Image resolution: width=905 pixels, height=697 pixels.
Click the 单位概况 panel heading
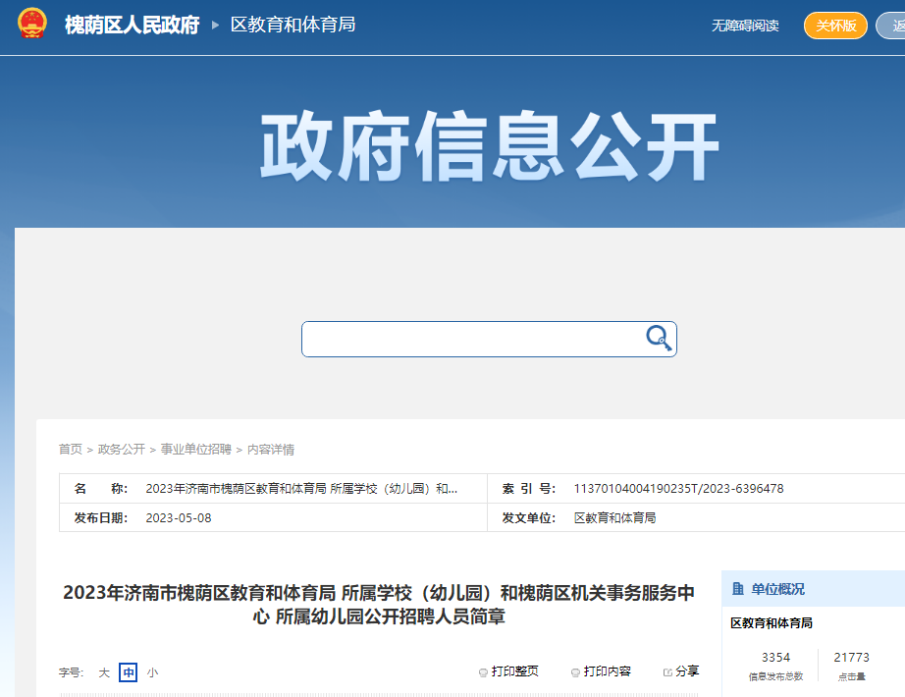pyautogui.click(x=777, y=589)
